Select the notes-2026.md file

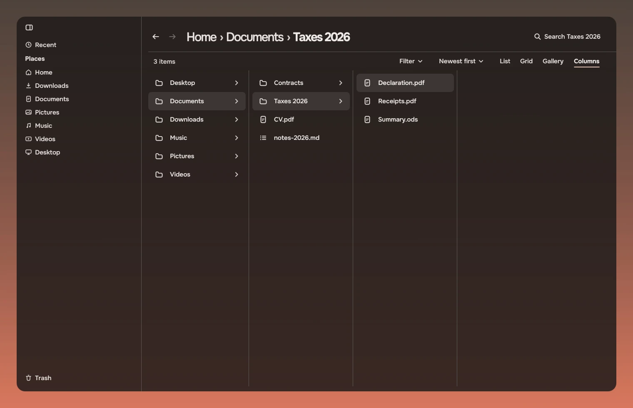(301, 138)
